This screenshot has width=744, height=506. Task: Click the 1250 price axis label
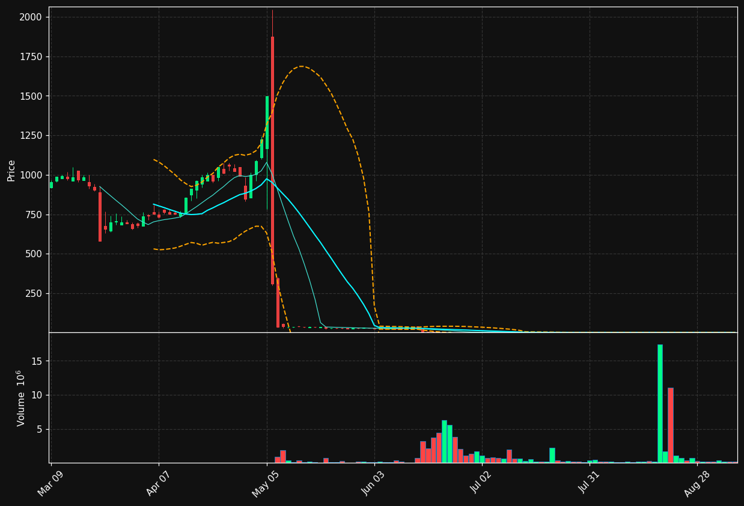pyautogui.click(x=29, y=135)
